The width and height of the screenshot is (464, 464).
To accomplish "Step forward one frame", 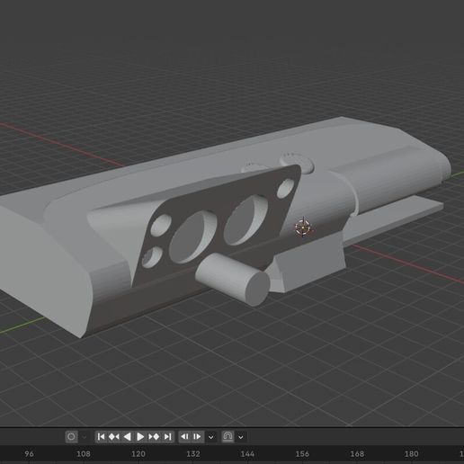I will click(198, 436).
